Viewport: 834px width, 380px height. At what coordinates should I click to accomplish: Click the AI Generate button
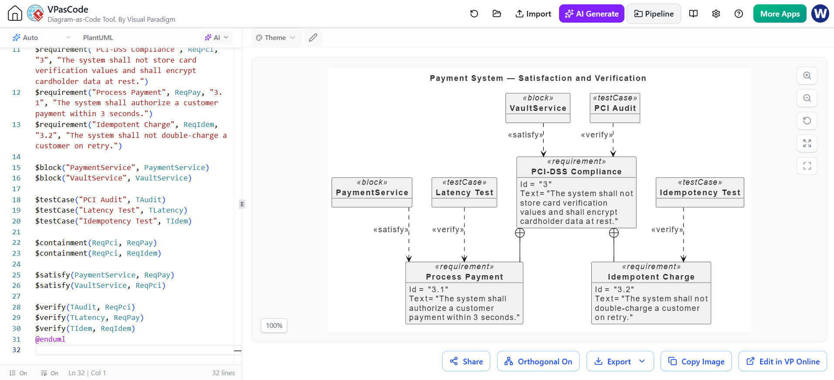point(592,14)
